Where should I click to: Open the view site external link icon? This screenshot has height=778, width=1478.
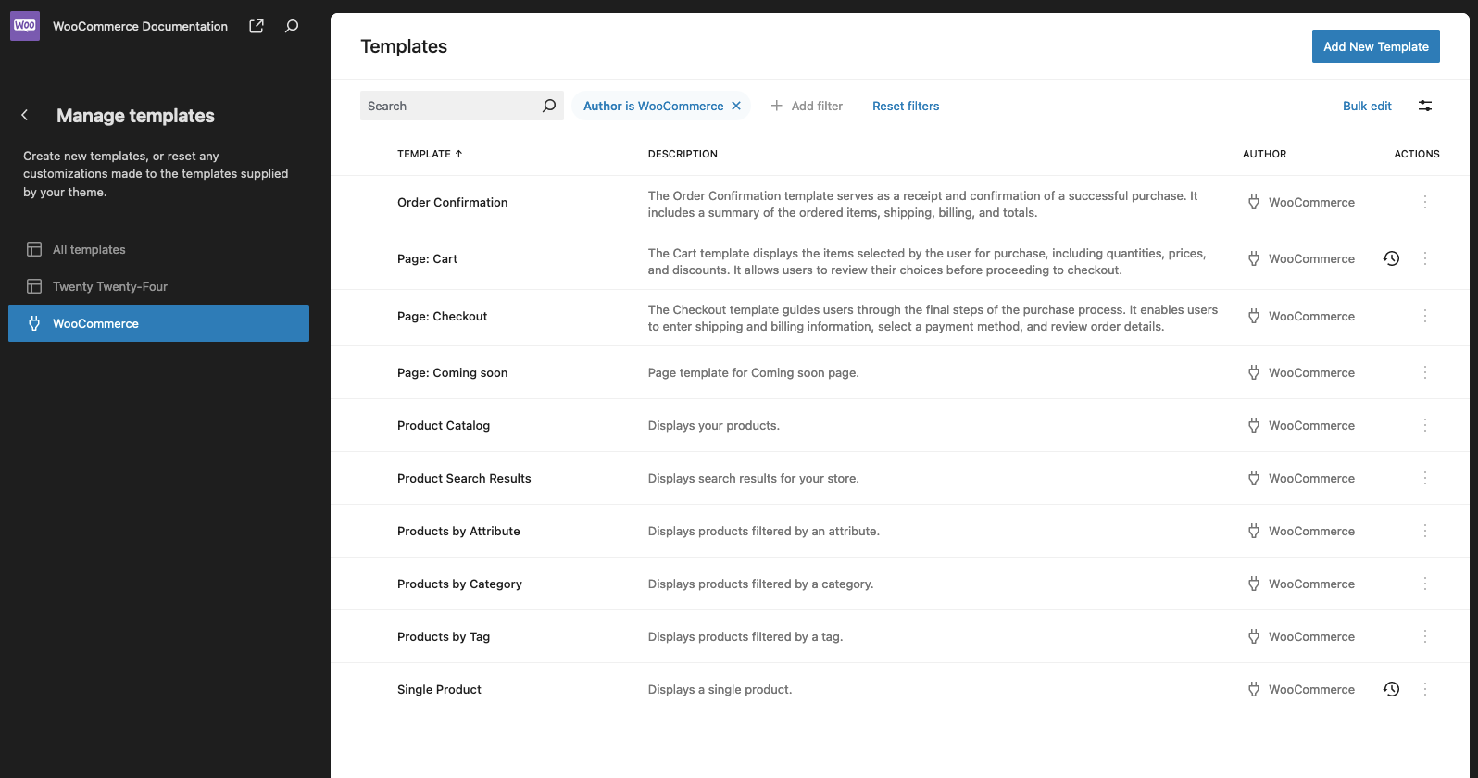257,26
